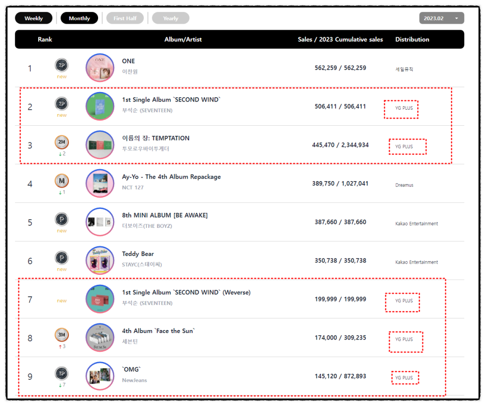Open the Ay-Yo 4th Album Repackage title
Viewport: 486px width, 406px height.
(172, 177)
